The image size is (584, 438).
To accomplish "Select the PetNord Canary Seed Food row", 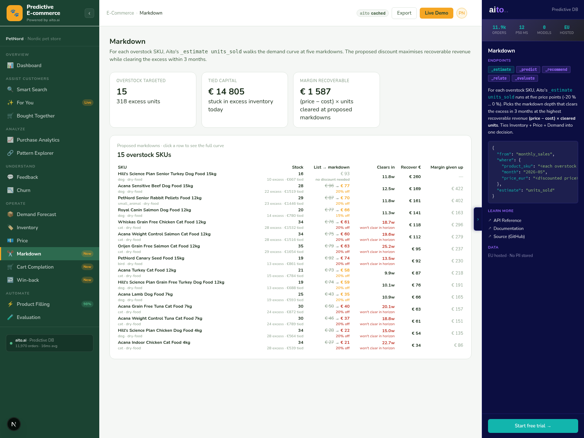I will tap(291, 261).
